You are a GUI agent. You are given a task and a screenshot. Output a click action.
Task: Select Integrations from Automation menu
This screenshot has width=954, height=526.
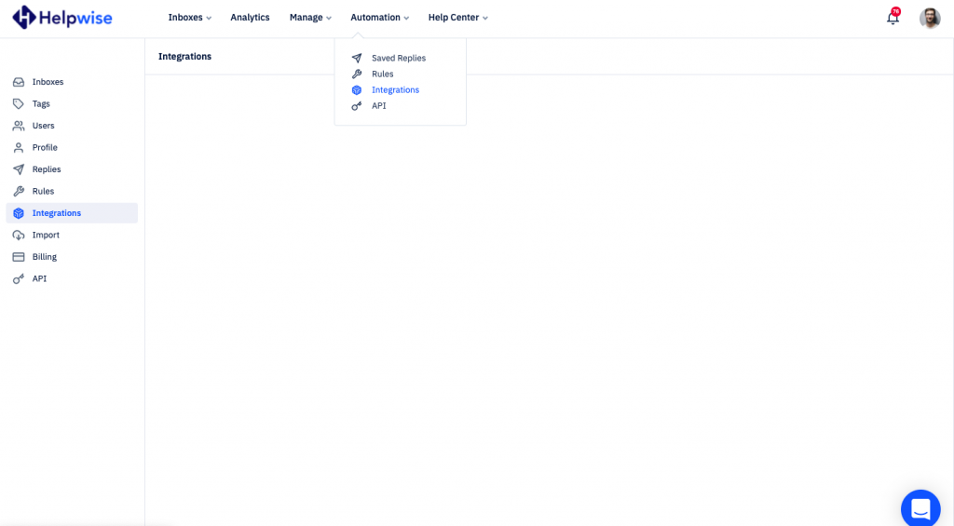(x=395, y=90)
